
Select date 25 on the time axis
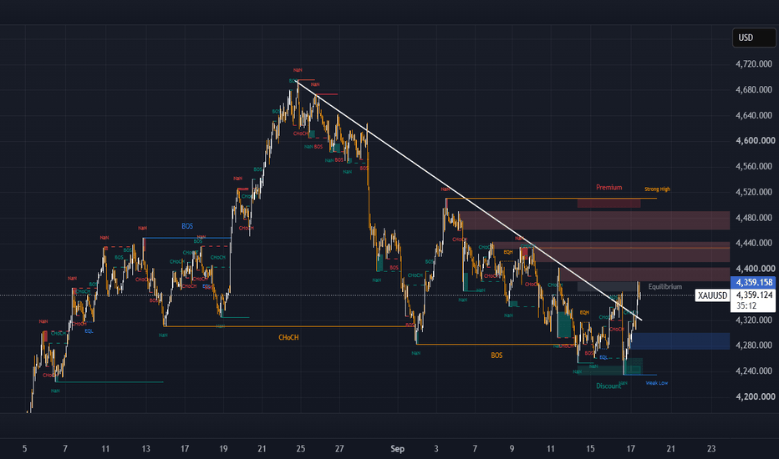tap(301, 449)
